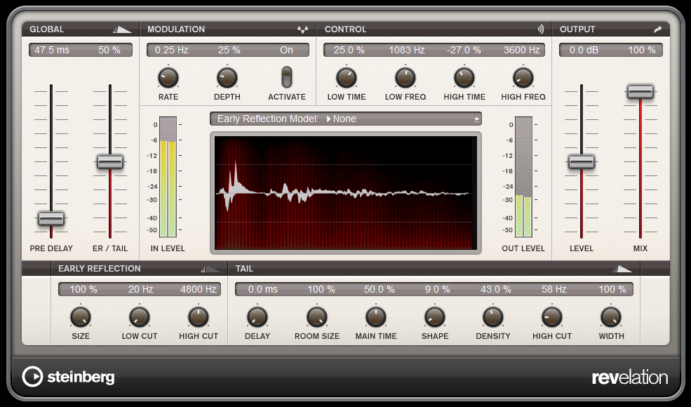Click the Shape knob
The height and width of the screenshot is (407, 691).
click(434, 317)
